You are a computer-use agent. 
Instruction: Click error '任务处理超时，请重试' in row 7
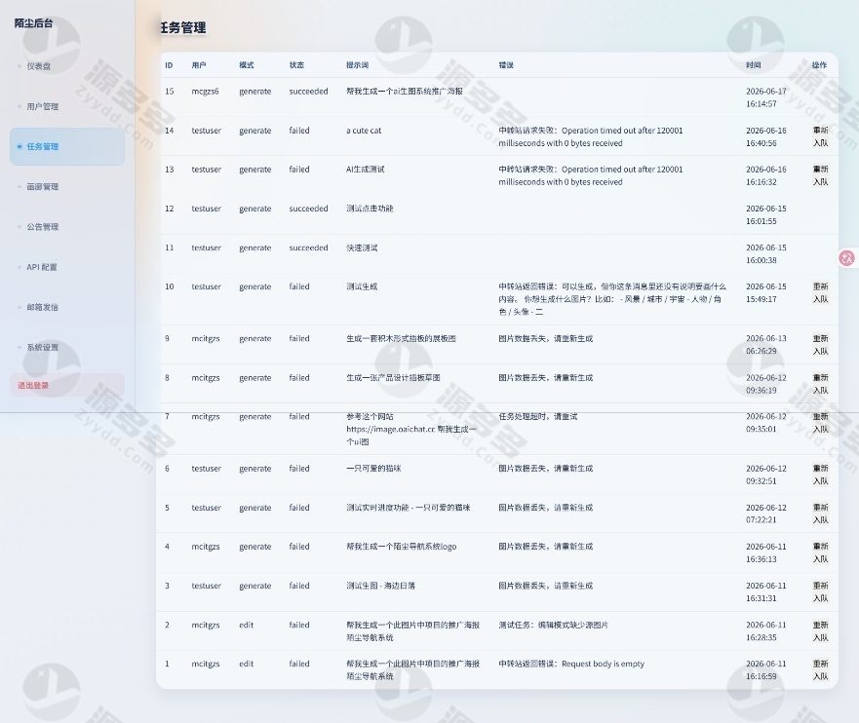[x=538, y=416]
